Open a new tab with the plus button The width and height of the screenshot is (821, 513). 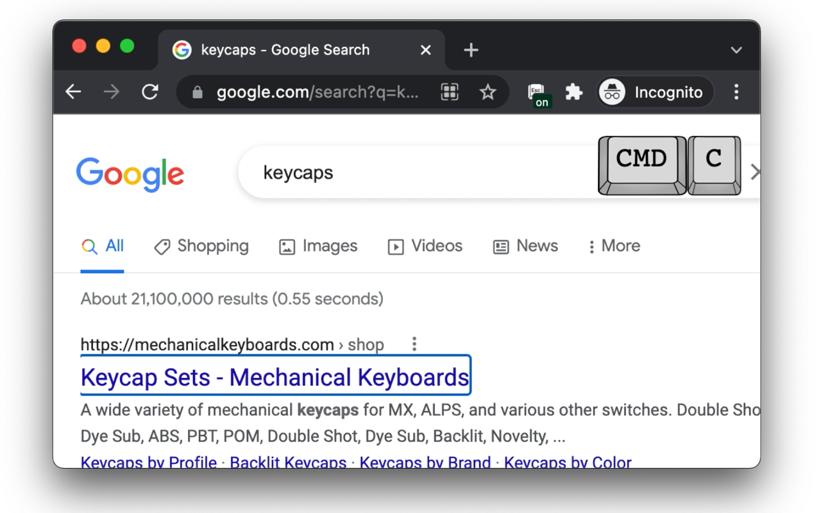(x=471, y=50)
